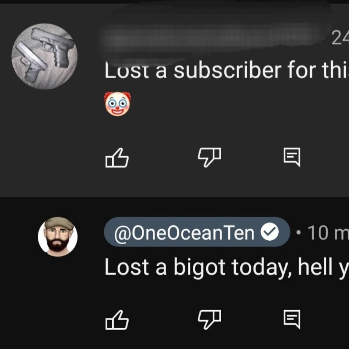Open the pistols profile picture
Viewport: 349px width, 349px height.
45,56
